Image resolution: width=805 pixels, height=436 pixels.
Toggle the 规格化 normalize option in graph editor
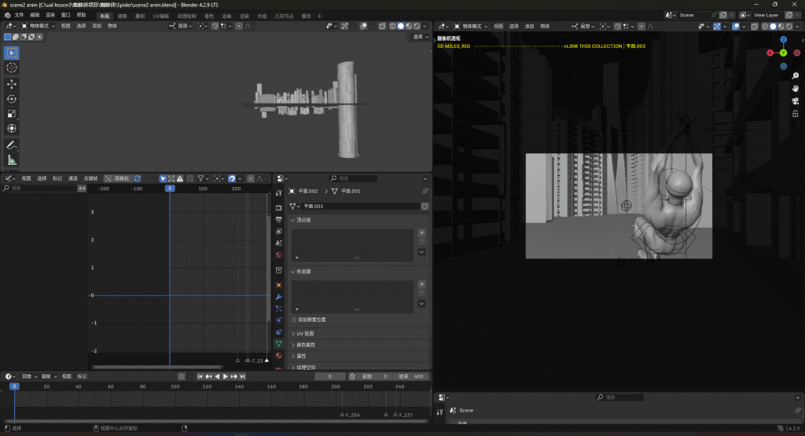(x=117, y=178)
